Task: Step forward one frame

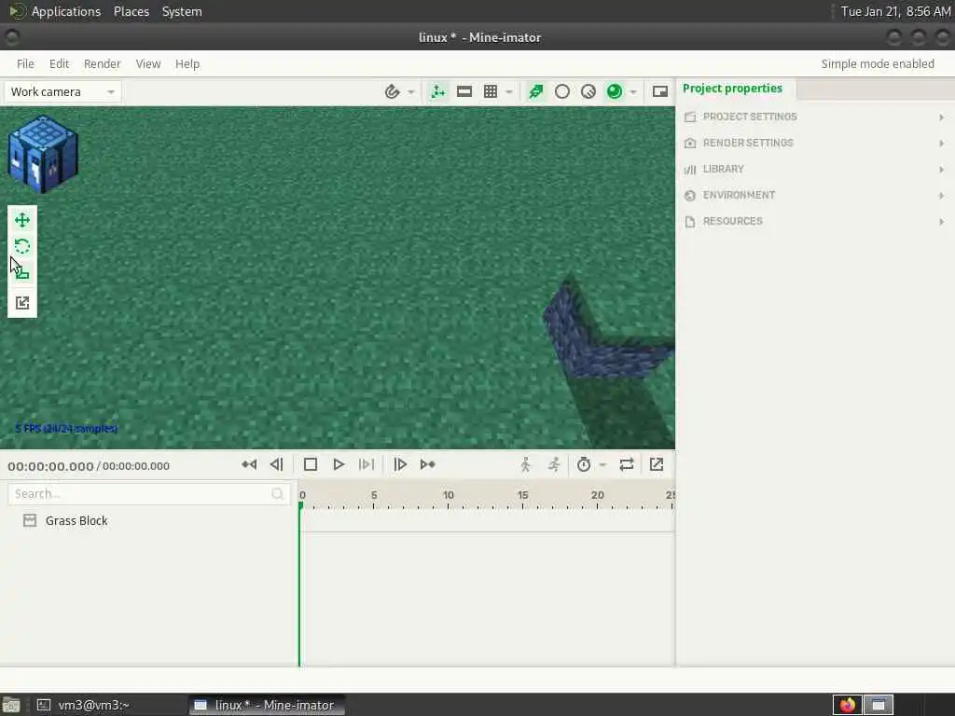Action: 399,464
